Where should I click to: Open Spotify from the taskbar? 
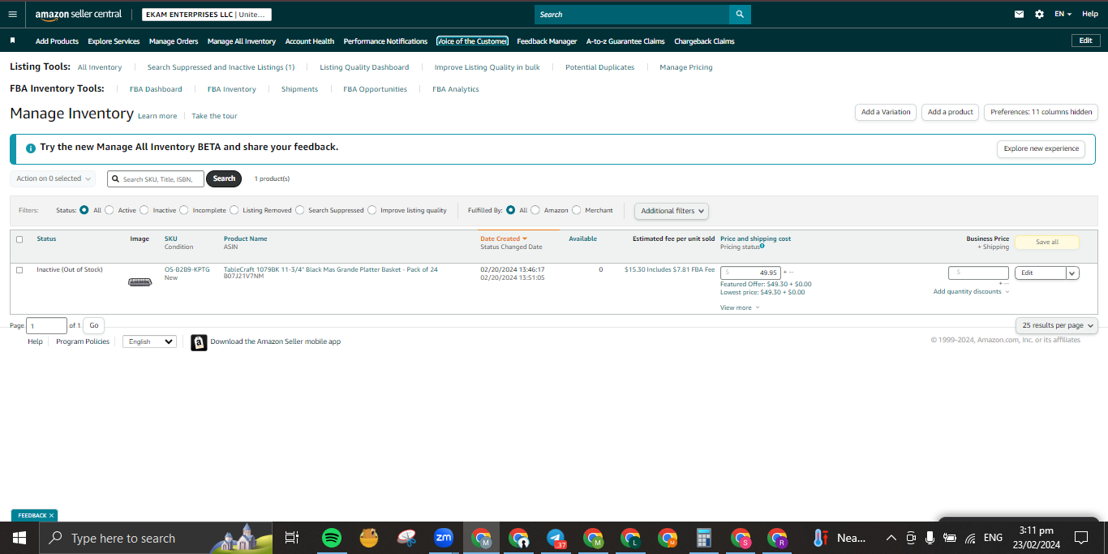331,538
